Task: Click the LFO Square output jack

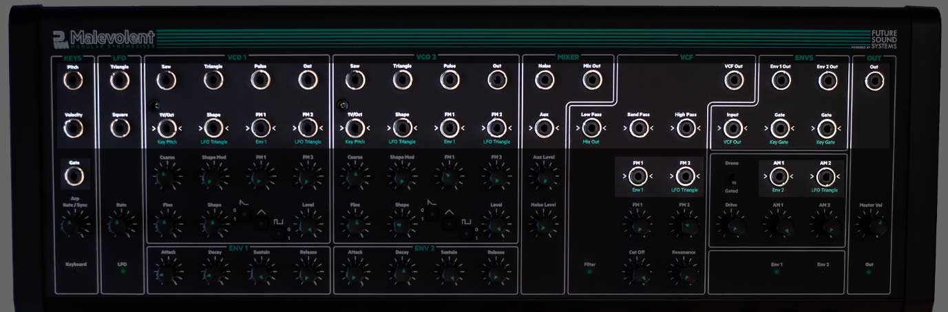Action: [x=120, y=129]
